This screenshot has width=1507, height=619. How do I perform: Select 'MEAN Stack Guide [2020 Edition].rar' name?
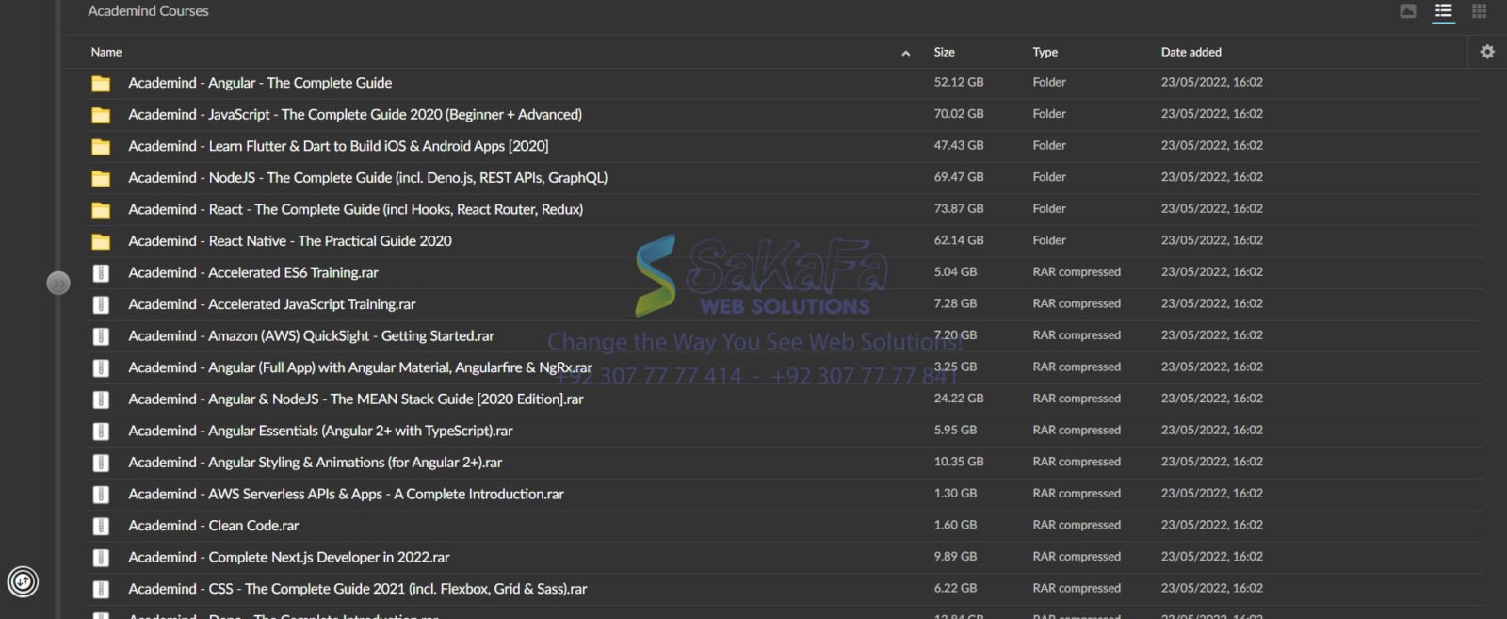coord(356,399)
